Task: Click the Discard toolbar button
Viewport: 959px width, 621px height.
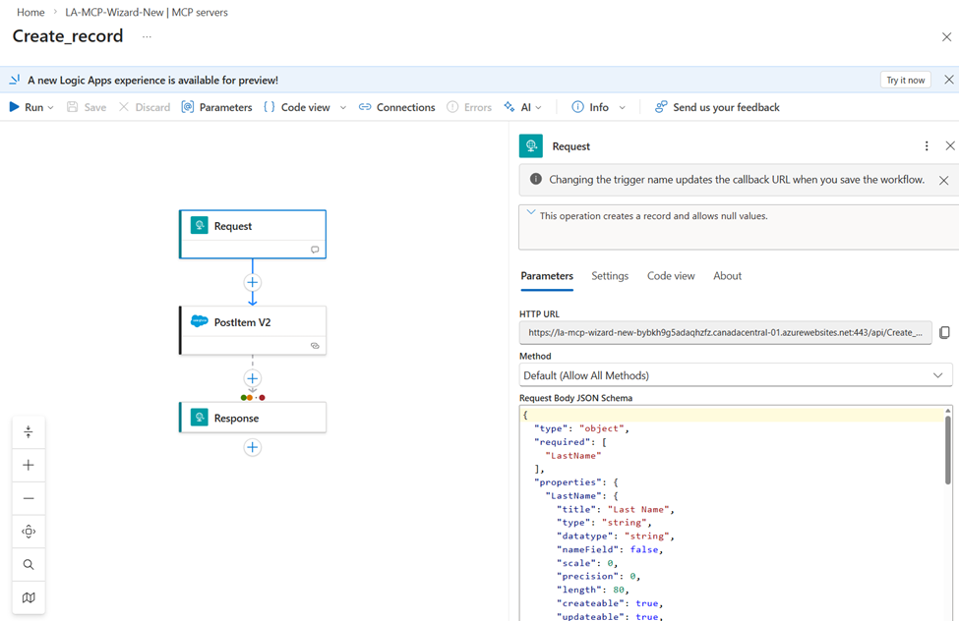Action: click(x=145, y=107)
